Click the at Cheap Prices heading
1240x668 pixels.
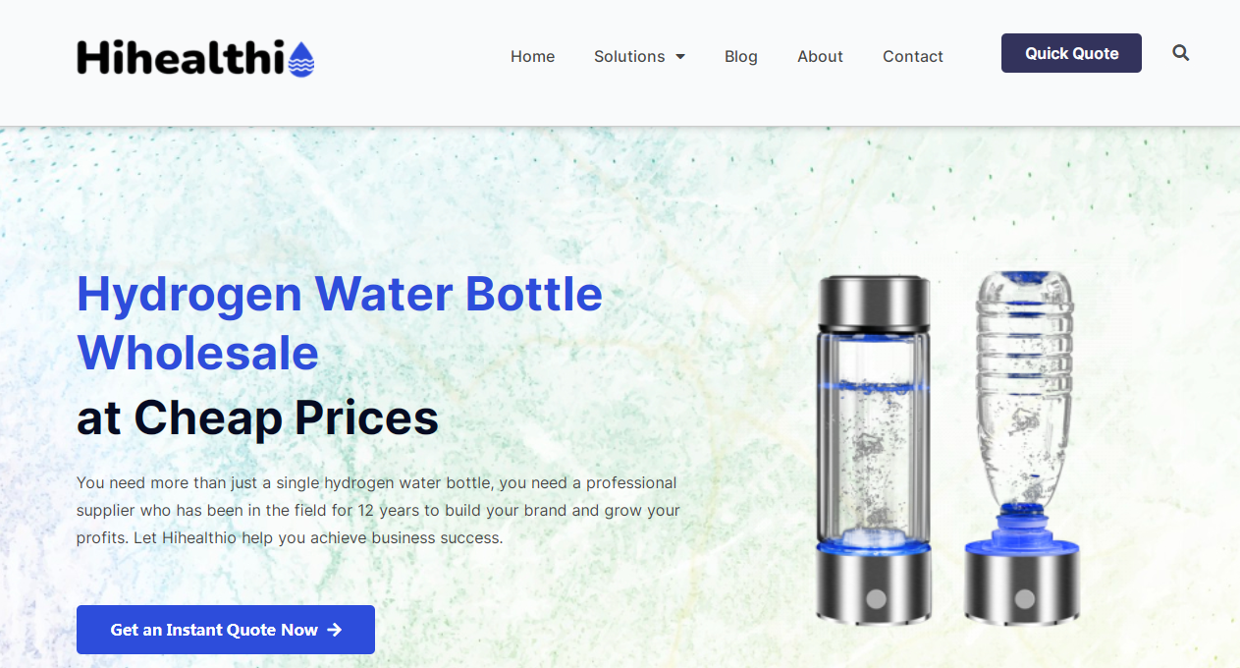[x=257, y=417]
